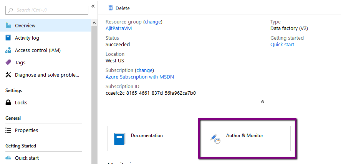
Task: Click the Properties list icon
Action: (8, 131)
